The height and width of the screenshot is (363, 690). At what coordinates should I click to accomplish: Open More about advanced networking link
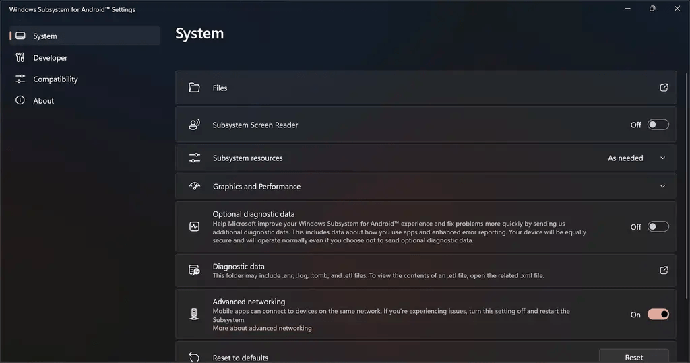(x=262, y=328)
